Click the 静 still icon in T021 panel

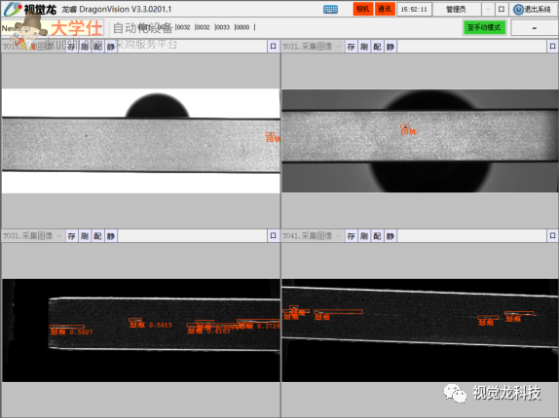(x=390, y=47)
